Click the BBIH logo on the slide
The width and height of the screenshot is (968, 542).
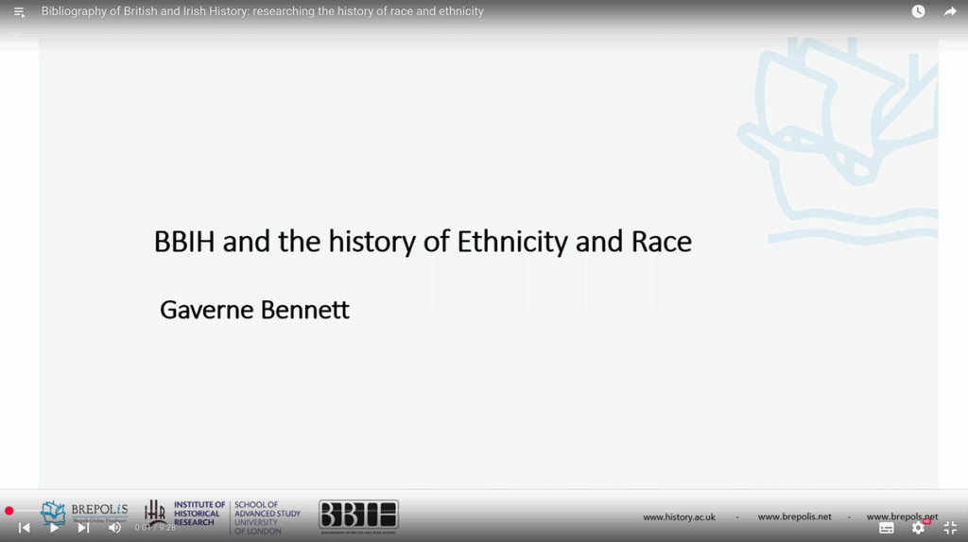(358, 515)
